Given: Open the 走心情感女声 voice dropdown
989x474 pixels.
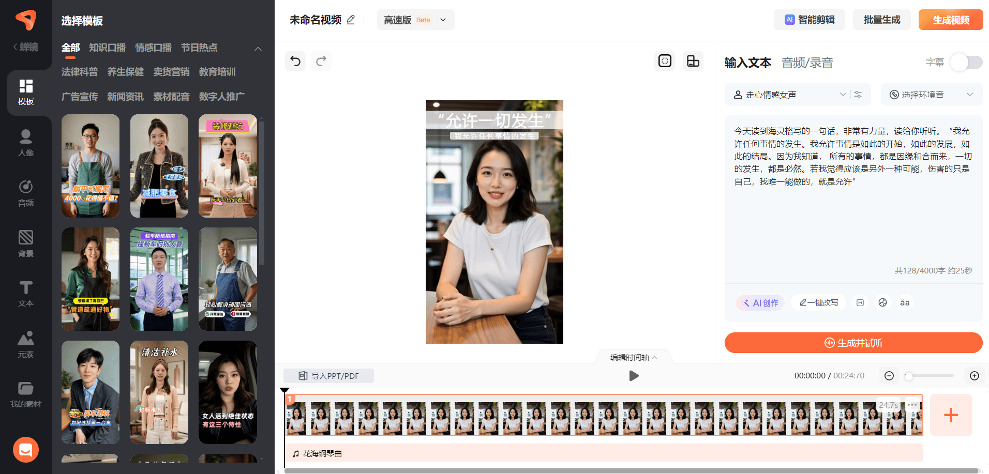Looking at the screenshot, I should click(x=788, y=95).
